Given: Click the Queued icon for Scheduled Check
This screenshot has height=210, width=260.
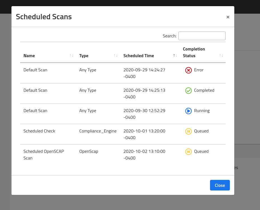Looking at the screenshot, I should point(188,131).
